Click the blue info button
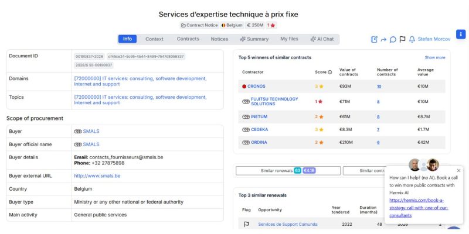This screenshot has height=234, width=469. coord(461,34)
